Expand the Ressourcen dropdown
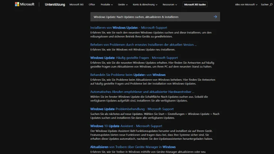Screen dimensions: 274x154 (170, 4)
